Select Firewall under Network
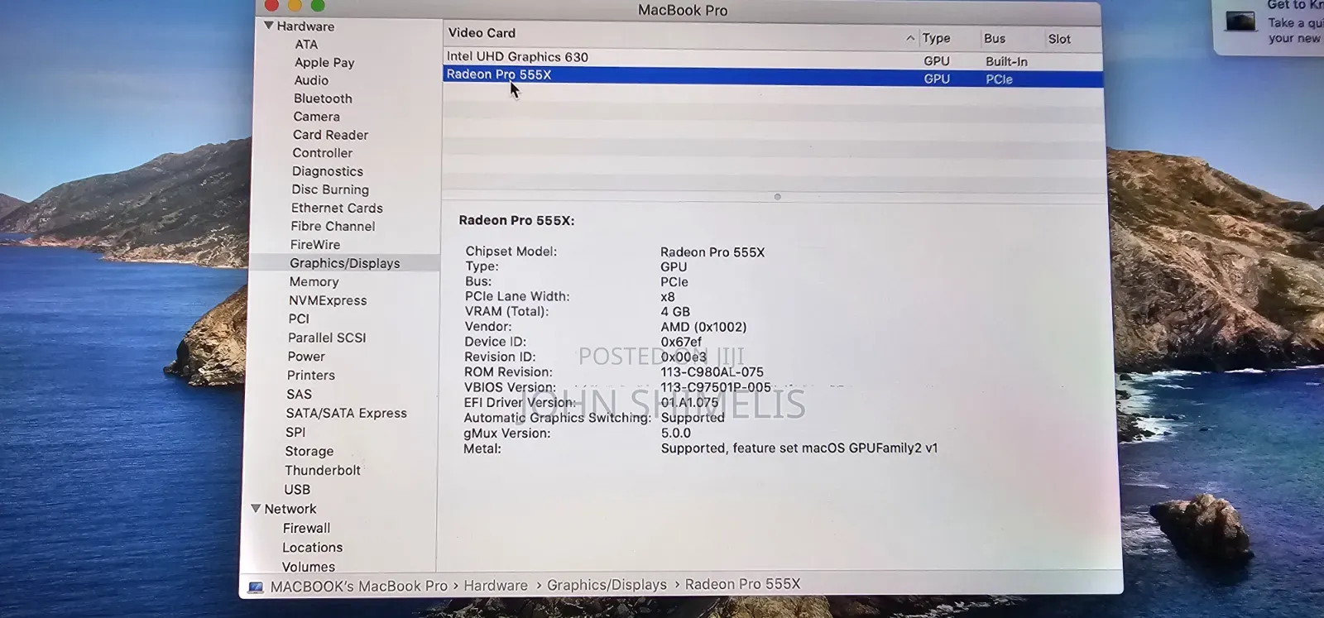Screen dimensions: 1324x618 tap(306, 529)
